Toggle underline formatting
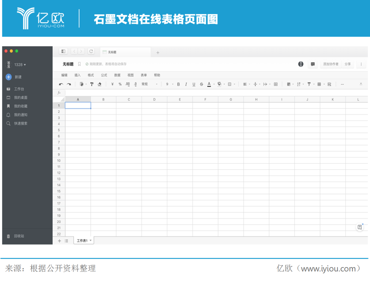 (x=194, y=84)
